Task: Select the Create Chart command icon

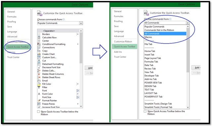Action: tap(39, 54)
